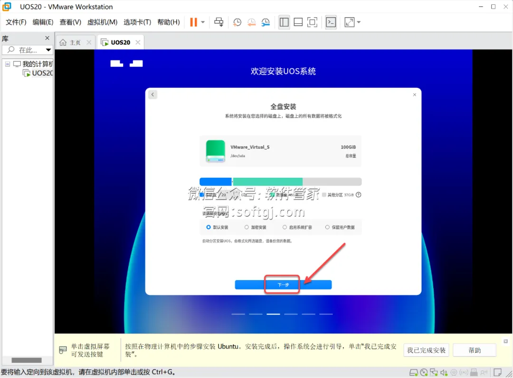
Task: Toggle the console view icon
Action: [x=331, y=22]
